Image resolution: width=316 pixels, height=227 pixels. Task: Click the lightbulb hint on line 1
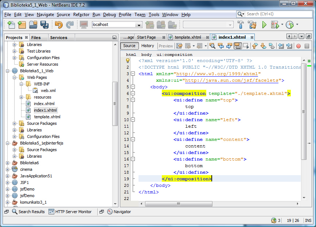pyautogui.click(x=128, y=61)
